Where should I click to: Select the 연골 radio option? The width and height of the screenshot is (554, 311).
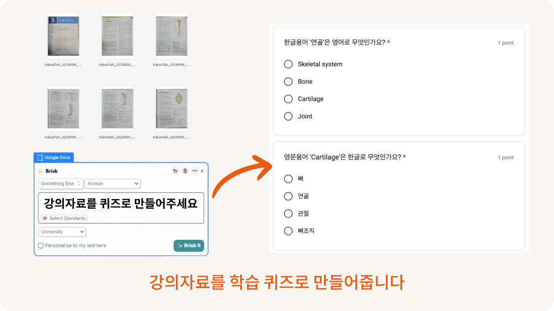[x=289, y=196]
